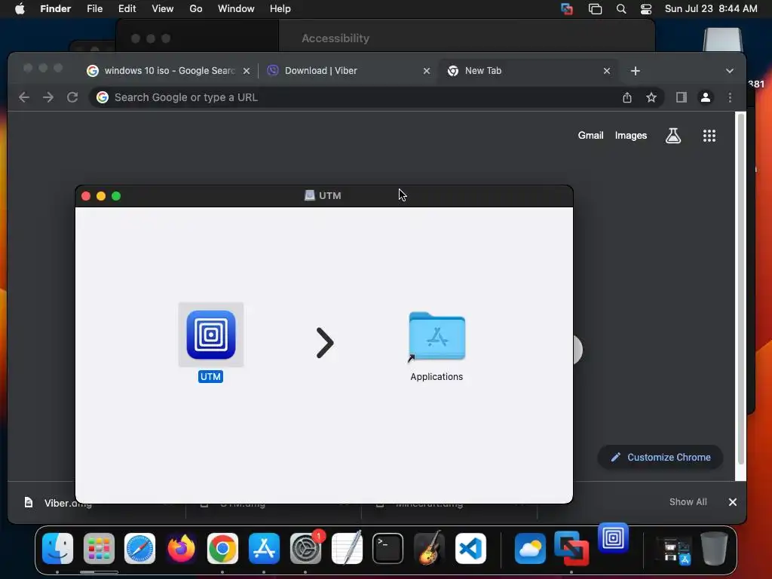Click the UTM icon in the Dock
Image resolution: width=772 pixels, height=579 pixels.
(x=613, y=538)
